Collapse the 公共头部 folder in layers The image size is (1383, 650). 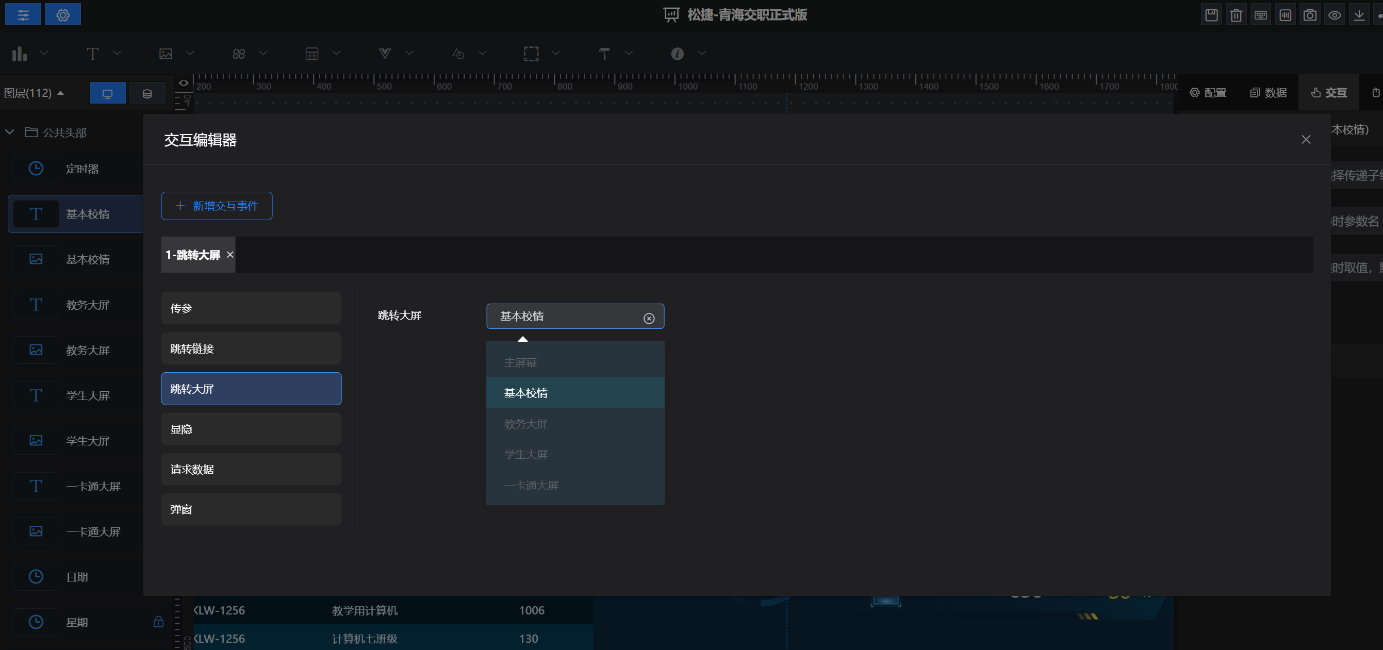point(10,132)
